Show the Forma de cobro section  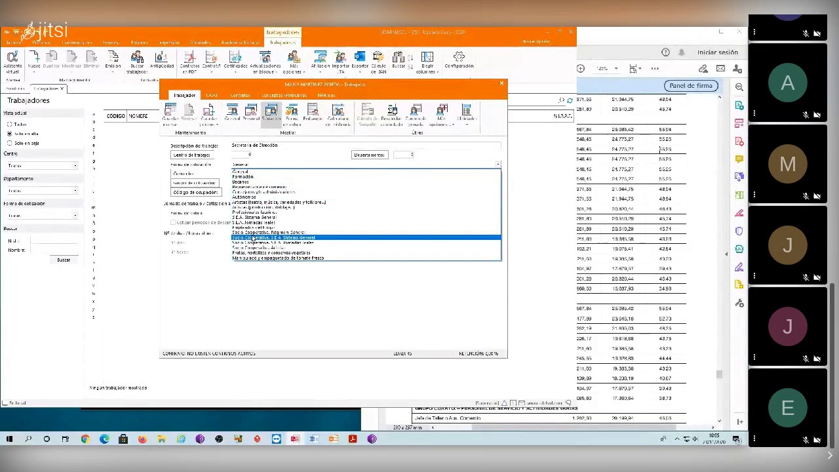[x=292, y=115]
